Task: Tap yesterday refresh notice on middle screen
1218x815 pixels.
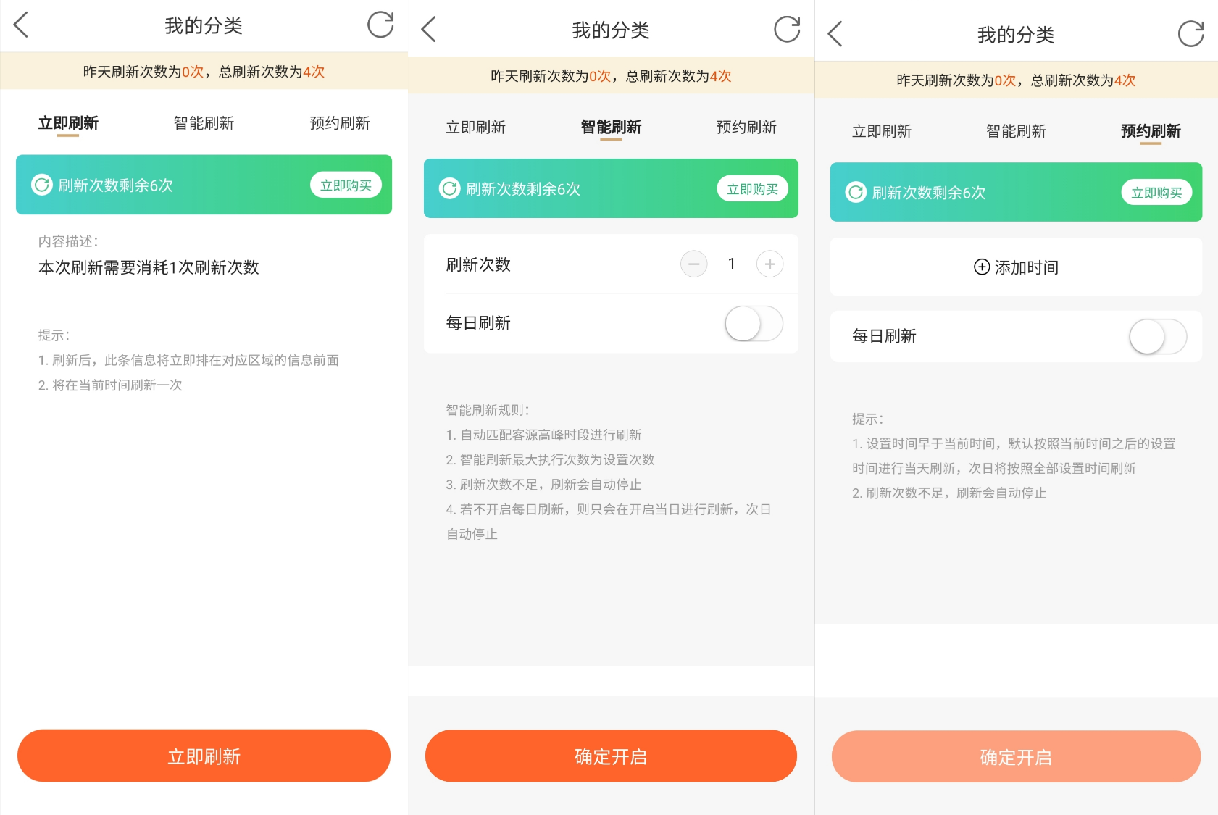Action: pos(611,76)
